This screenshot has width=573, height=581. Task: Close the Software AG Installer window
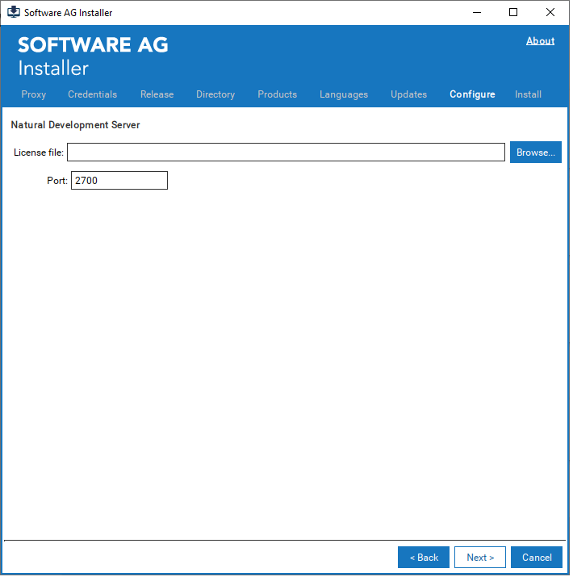(x=550, y=12)
